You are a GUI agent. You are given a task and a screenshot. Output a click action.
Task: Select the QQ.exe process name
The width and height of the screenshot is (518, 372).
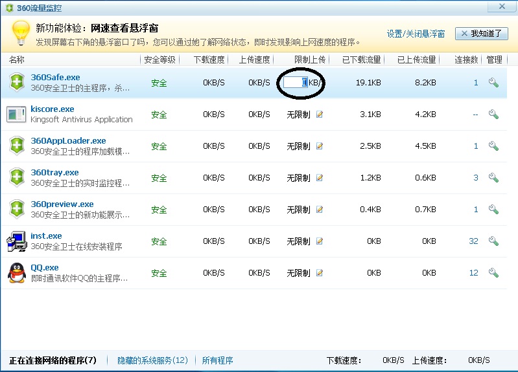[44, 267]
